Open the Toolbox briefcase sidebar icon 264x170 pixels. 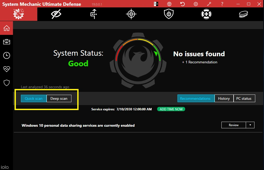(x=7, y=42)
